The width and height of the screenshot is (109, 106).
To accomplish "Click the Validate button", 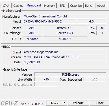I will point(78,103).
